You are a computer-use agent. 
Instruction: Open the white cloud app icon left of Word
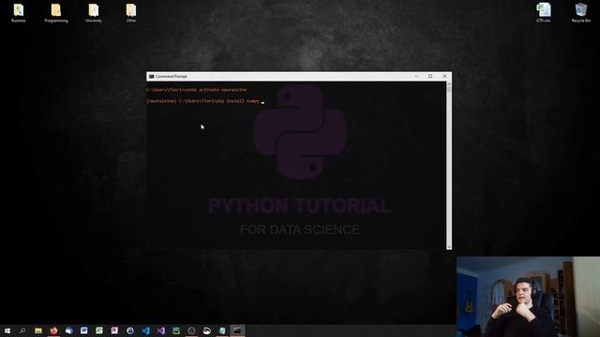point(68,330)
